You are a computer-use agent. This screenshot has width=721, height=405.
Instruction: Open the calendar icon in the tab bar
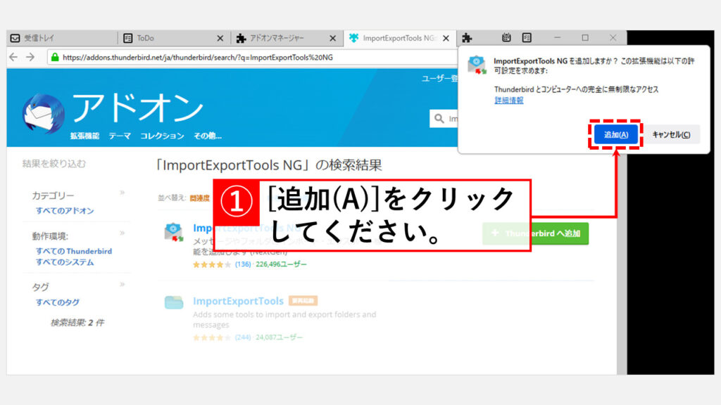pos(506,38)
